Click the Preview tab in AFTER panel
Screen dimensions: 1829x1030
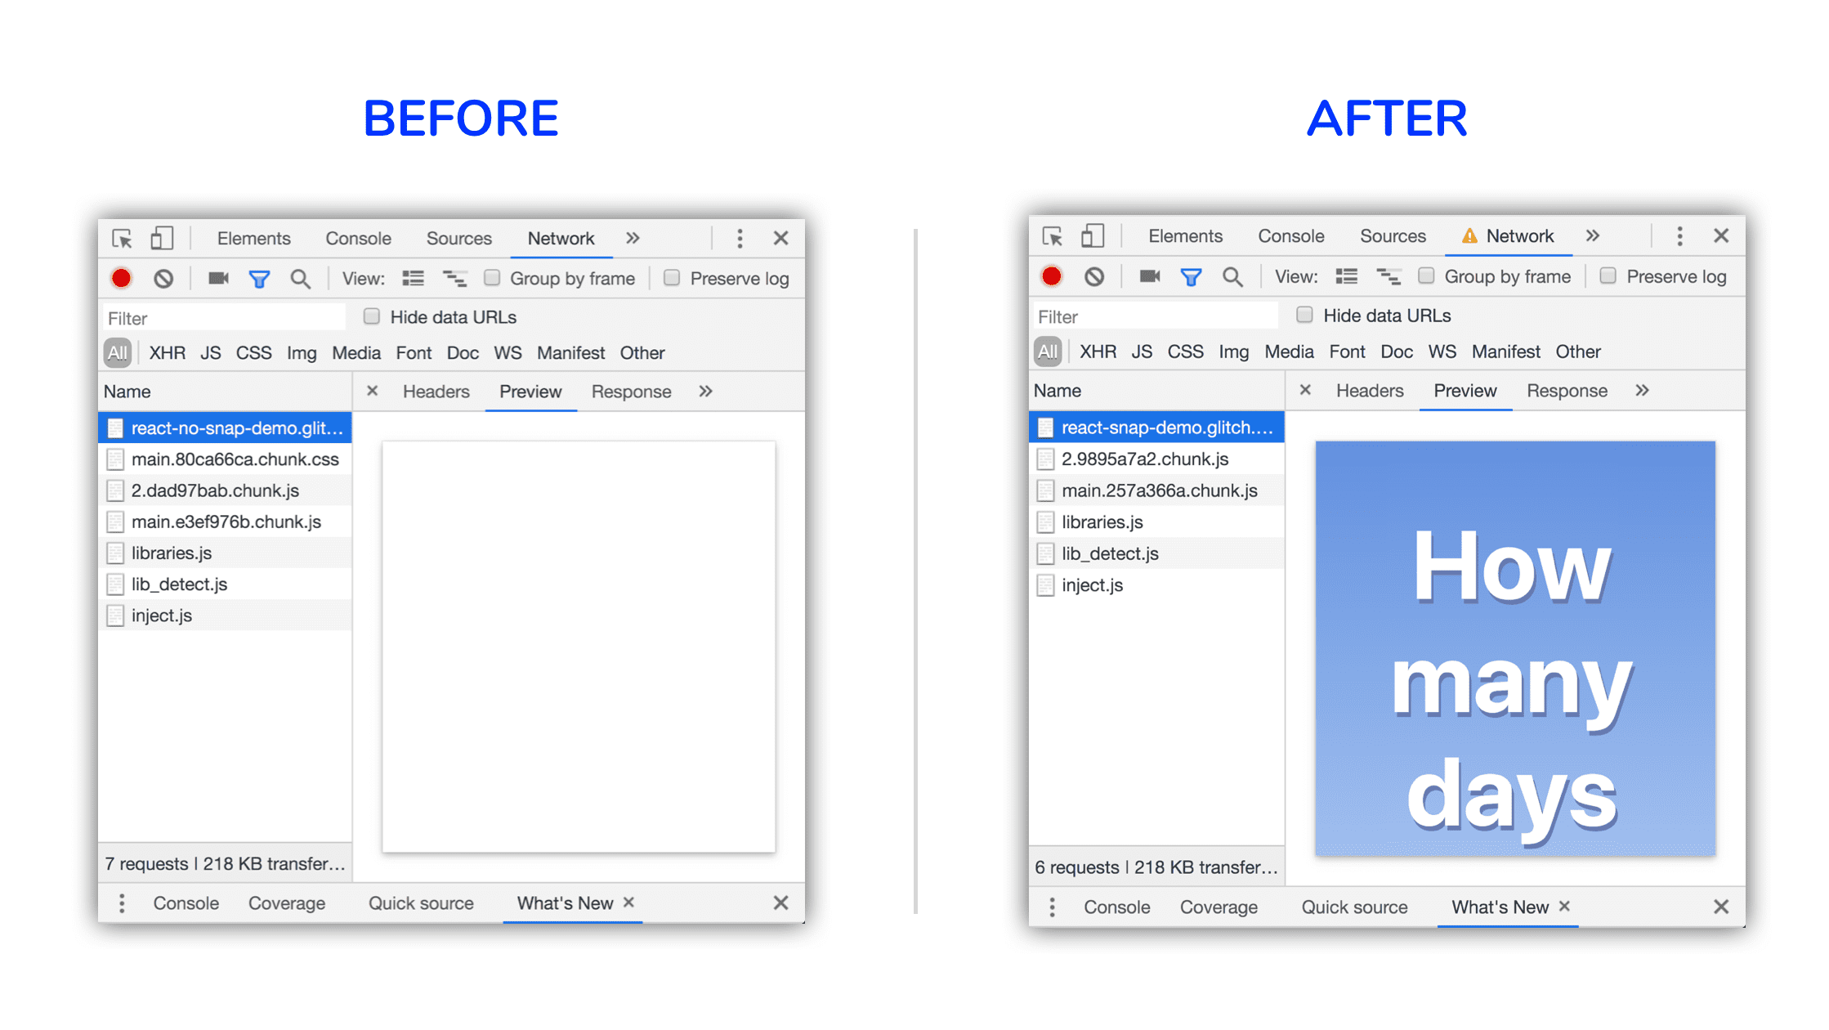pyautogui.click(x=1464, y=391)
